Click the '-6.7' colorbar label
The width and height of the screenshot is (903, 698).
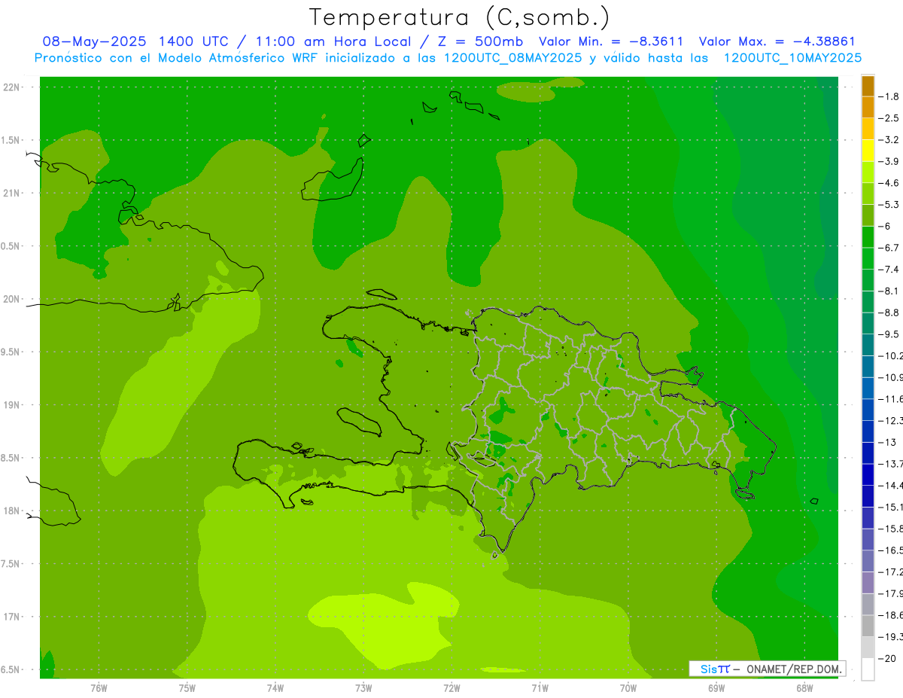[x=889, y=248]
